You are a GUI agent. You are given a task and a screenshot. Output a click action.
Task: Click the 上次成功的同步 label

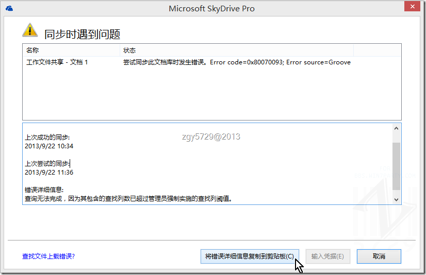pyautogui.click(x=47, y=137)
